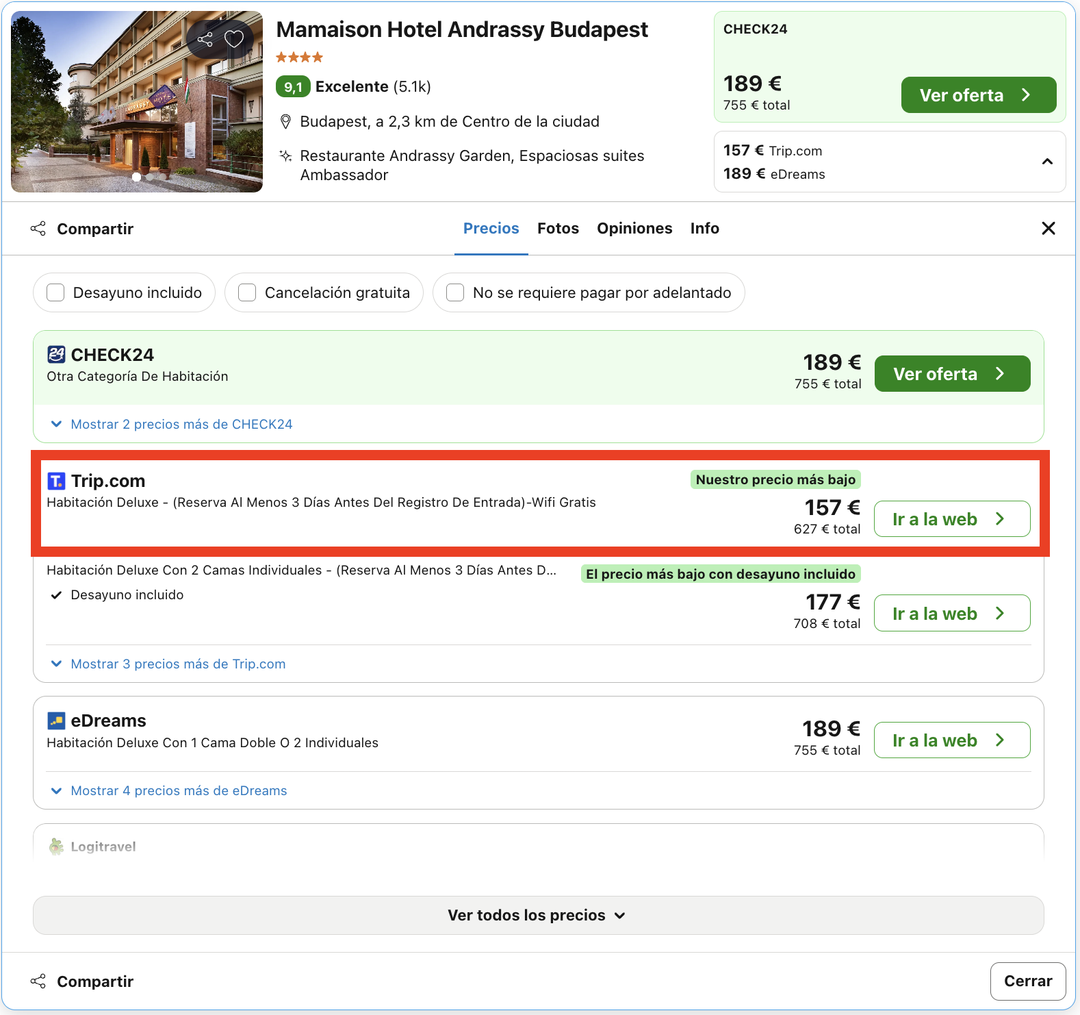Check No se requiere pagar por adelantado
Screen dimensions: 1080x1015
[455, 292]
